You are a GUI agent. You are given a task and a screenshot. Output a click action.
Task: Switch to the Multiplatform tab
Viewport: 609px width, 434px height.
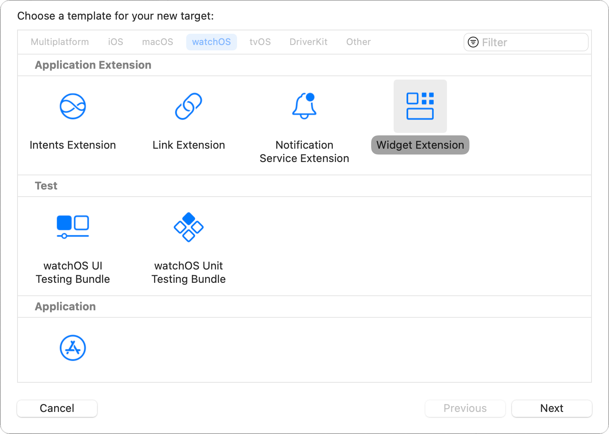[60, 42]
